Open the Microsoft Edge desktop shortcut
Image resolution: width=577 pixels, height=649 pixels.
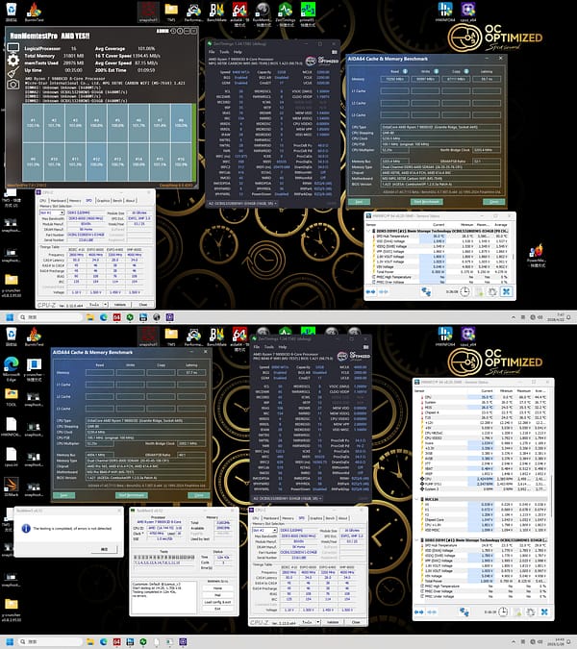(11, 365)
